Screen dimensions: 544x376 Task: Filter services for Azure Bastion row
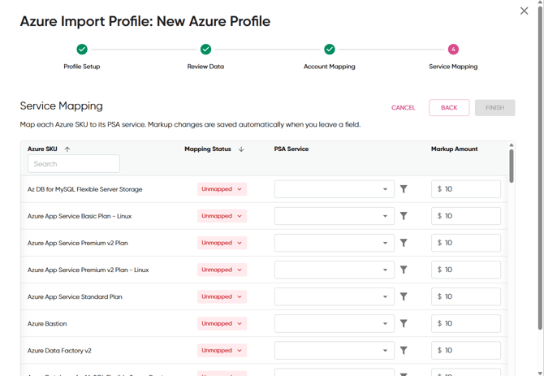(404, 324)
